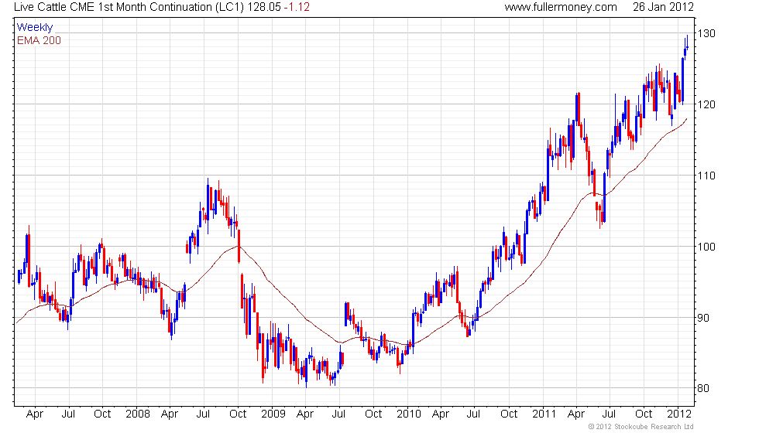Click the date '26 Jan 2012'
This screenshot has width=759, height=433.
tap(663, 7)
